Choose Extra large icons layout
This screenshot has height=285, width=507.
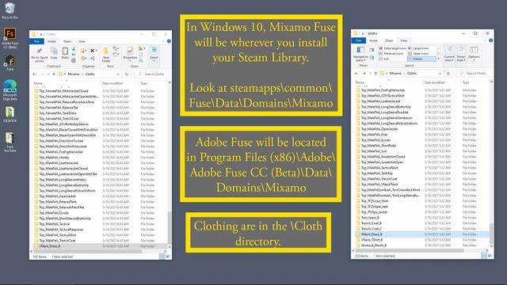(x=393, y=48)
